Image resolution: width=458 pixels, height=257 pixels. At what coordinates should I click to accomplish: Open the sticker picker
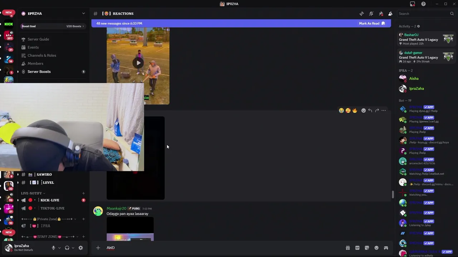pos(367,248)
